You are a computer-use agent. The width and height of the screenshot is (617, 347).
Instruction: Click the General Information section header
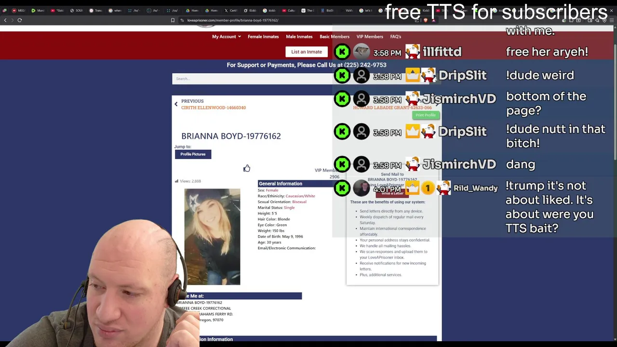[299, 184]
